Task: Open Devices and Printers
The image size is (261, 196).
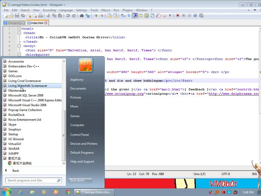Action: [x=84, y=144]
